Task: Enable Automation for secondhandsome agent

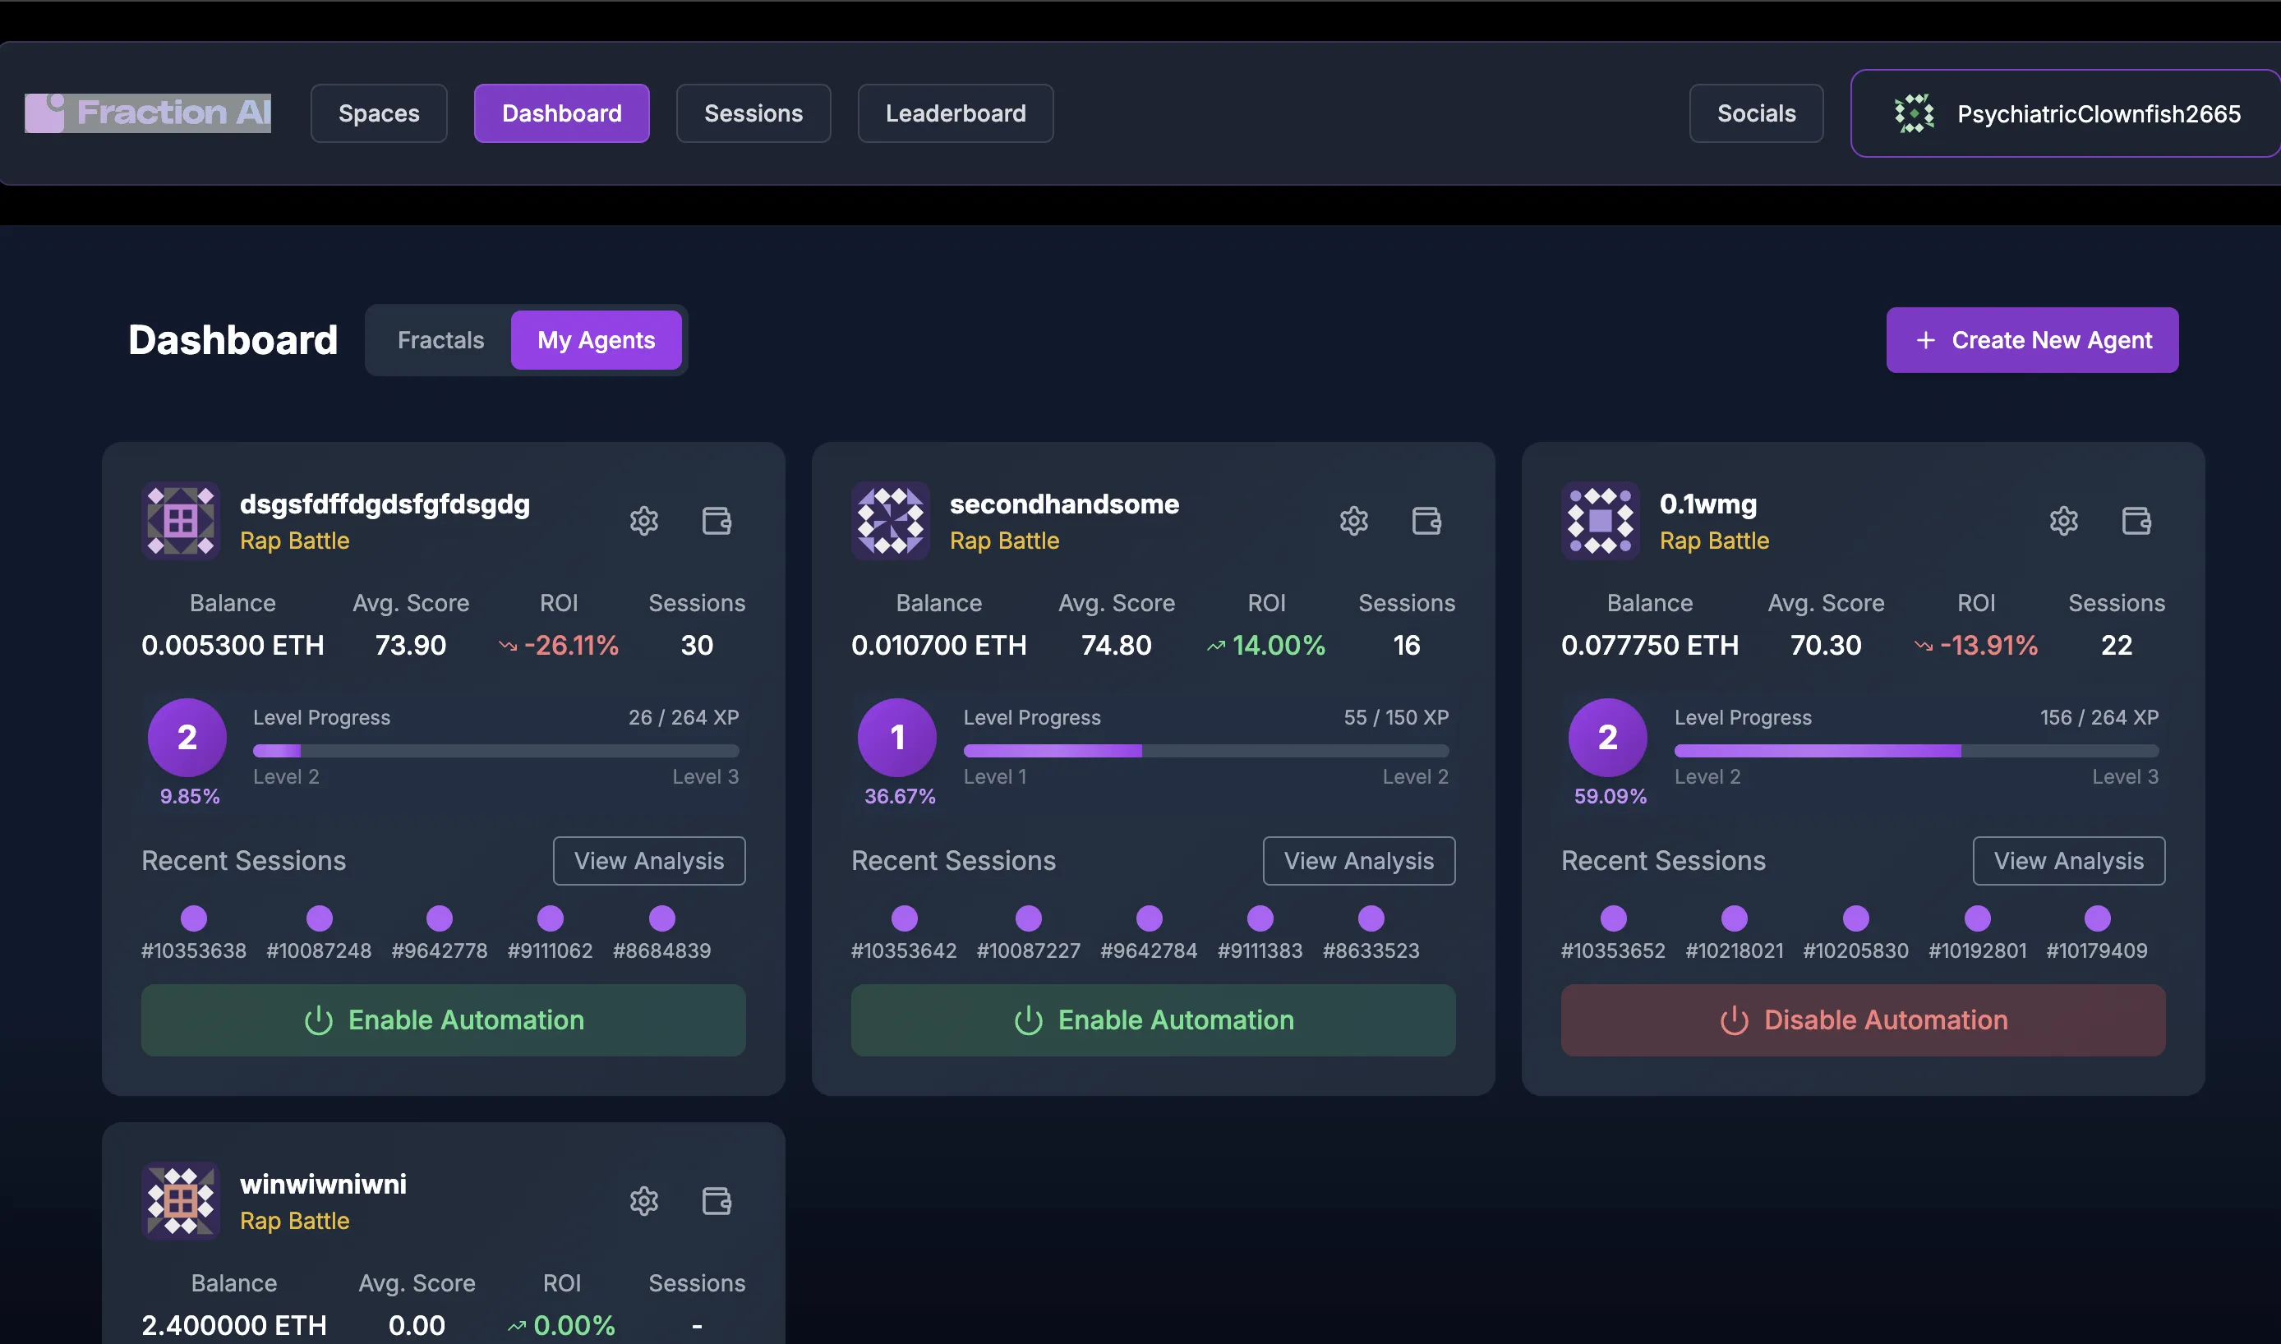Action: click(1152, 1020)
